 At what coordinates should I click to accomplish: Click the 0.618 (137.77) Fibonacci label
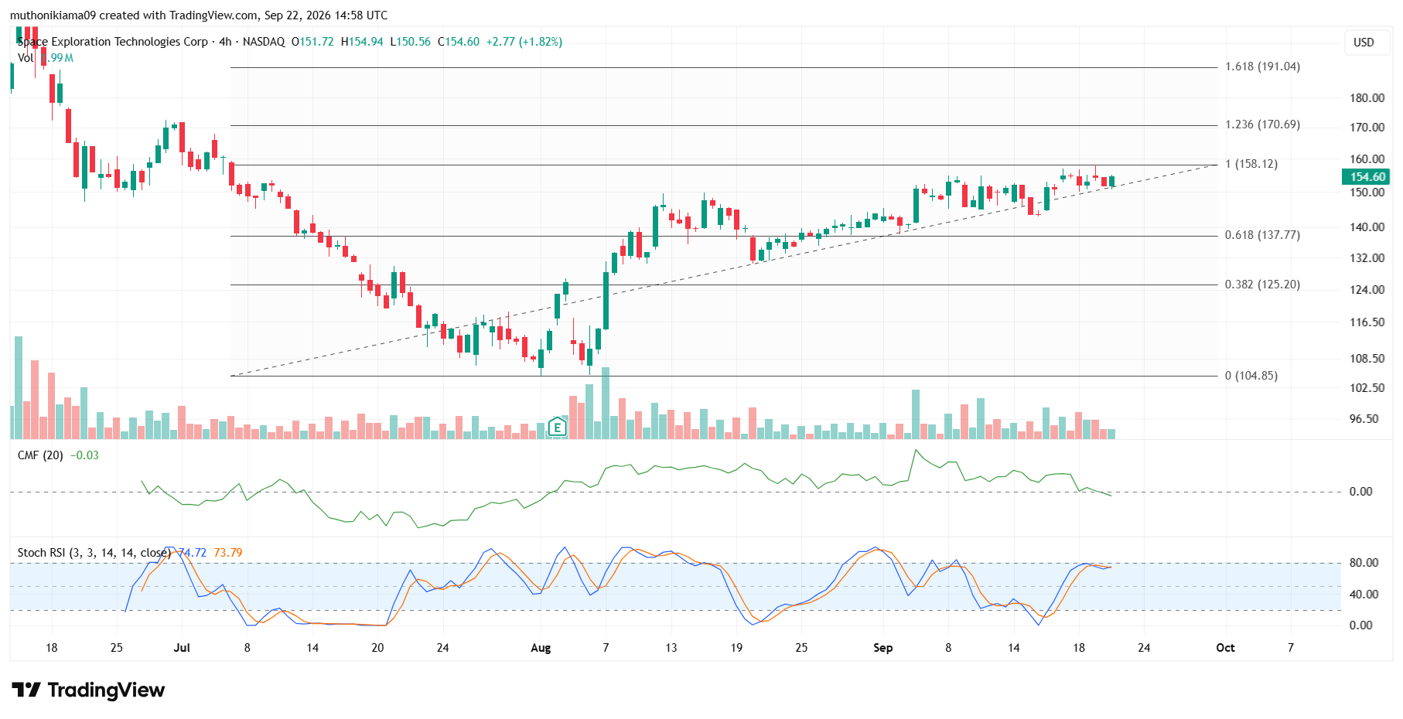click(1262, 235)
